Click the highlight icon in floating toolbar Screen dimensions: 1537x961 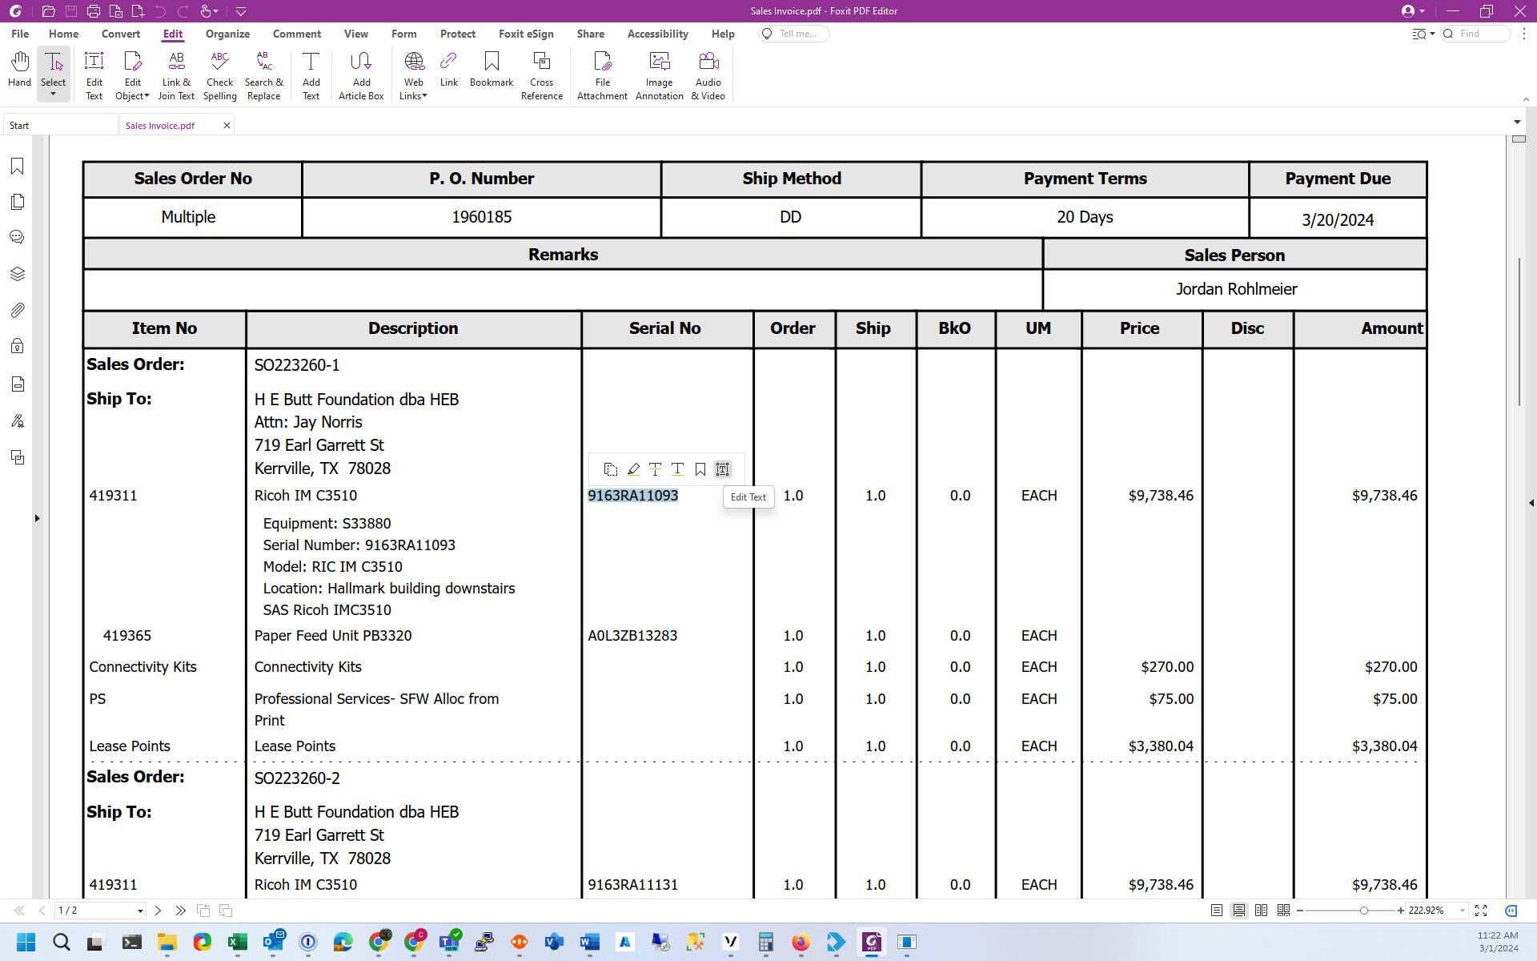point(632,469)
